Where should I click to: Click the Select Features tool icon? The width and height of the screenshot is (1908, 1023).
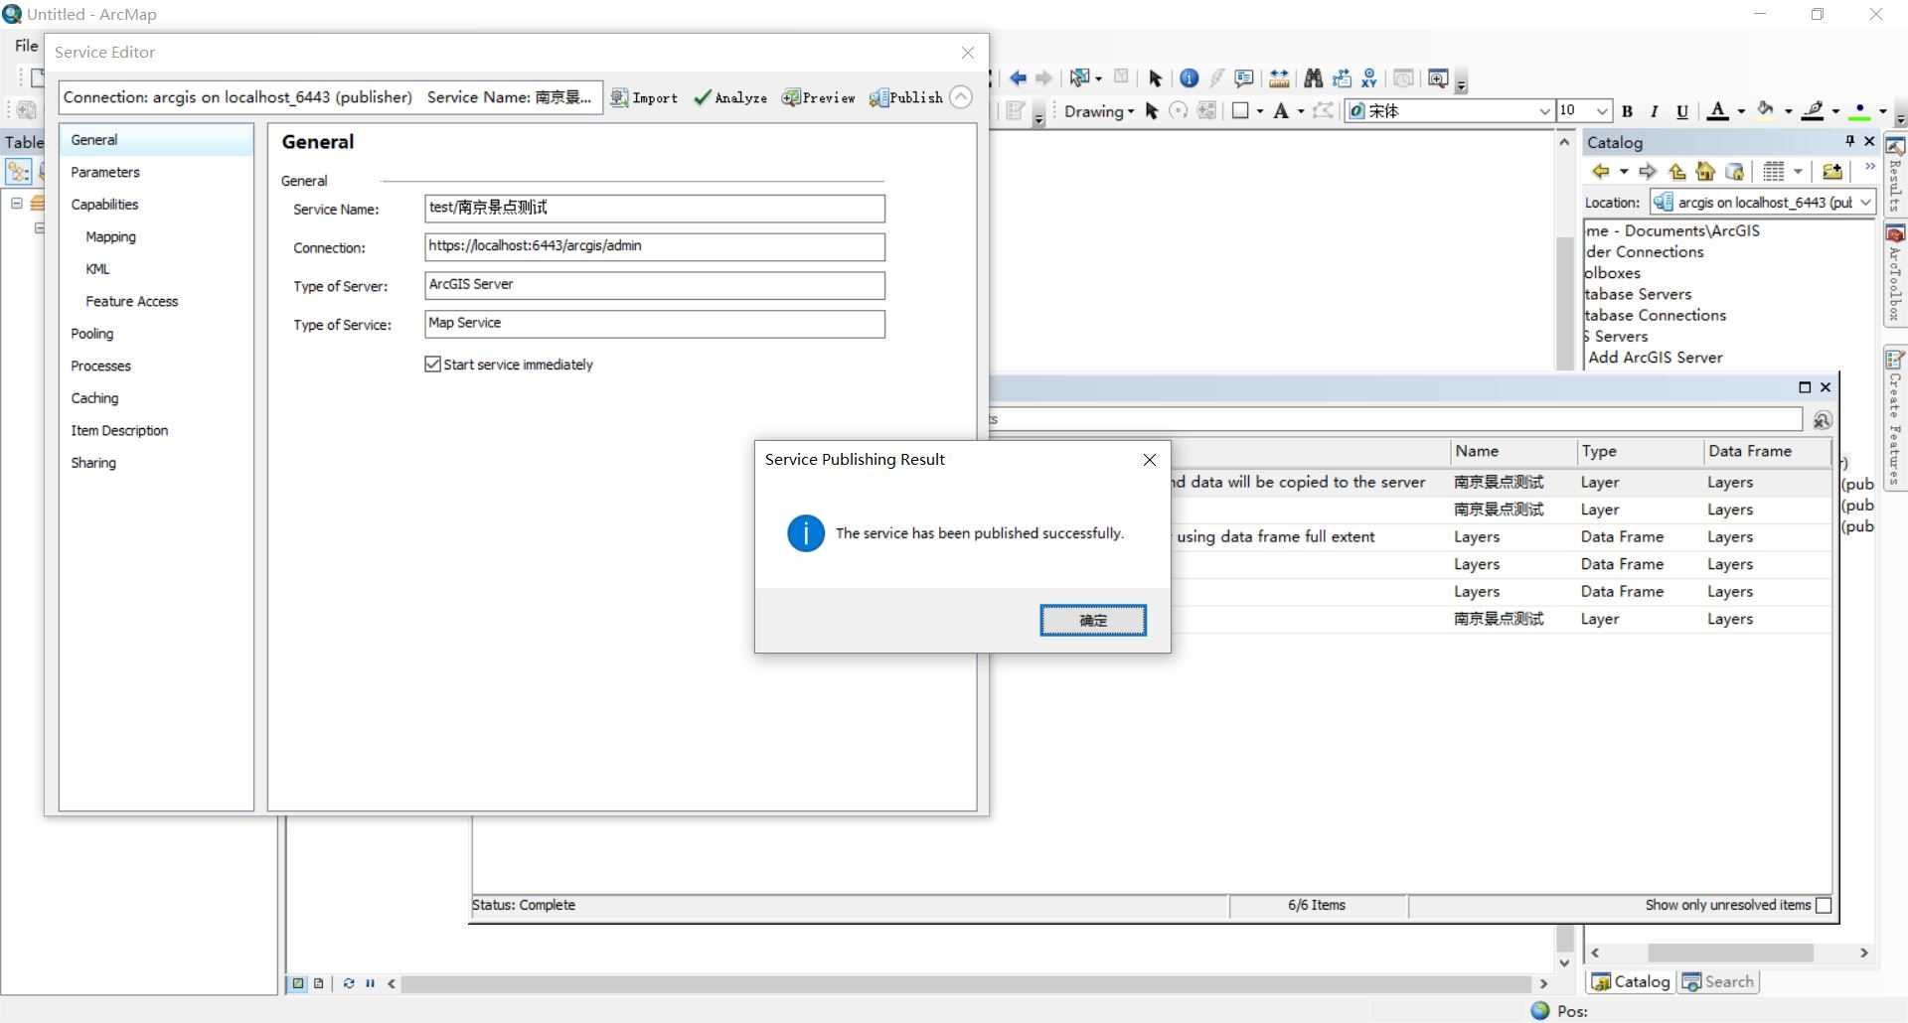(x=1078, y=78)
